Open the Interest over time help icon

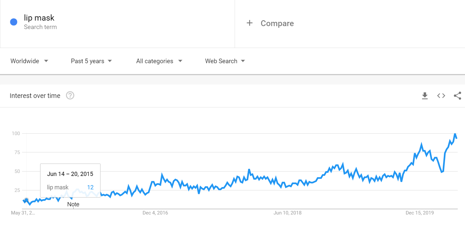[x=70, y=96]
